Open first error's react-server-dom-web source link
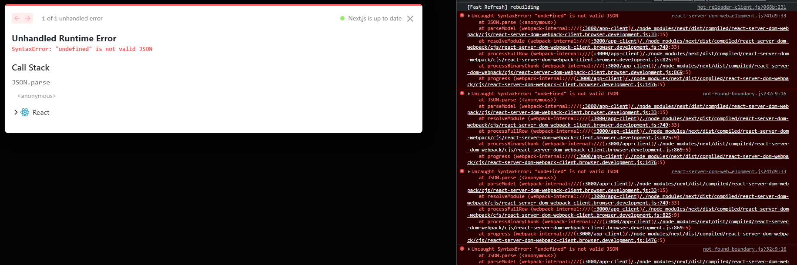The height and width of the screenshot is (265, 797). click(729, 16)
